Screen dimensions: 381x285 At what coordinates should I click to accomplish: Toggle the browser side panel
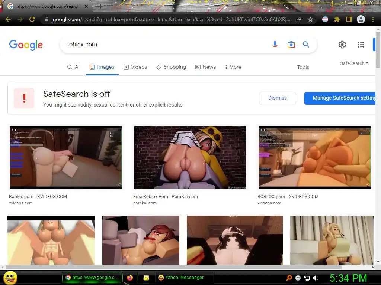pyautogui.click(x=349, y=19)
